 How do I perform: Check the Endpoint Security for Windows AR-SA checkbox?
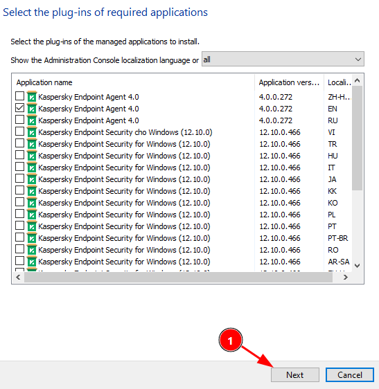tap(19, 261)
